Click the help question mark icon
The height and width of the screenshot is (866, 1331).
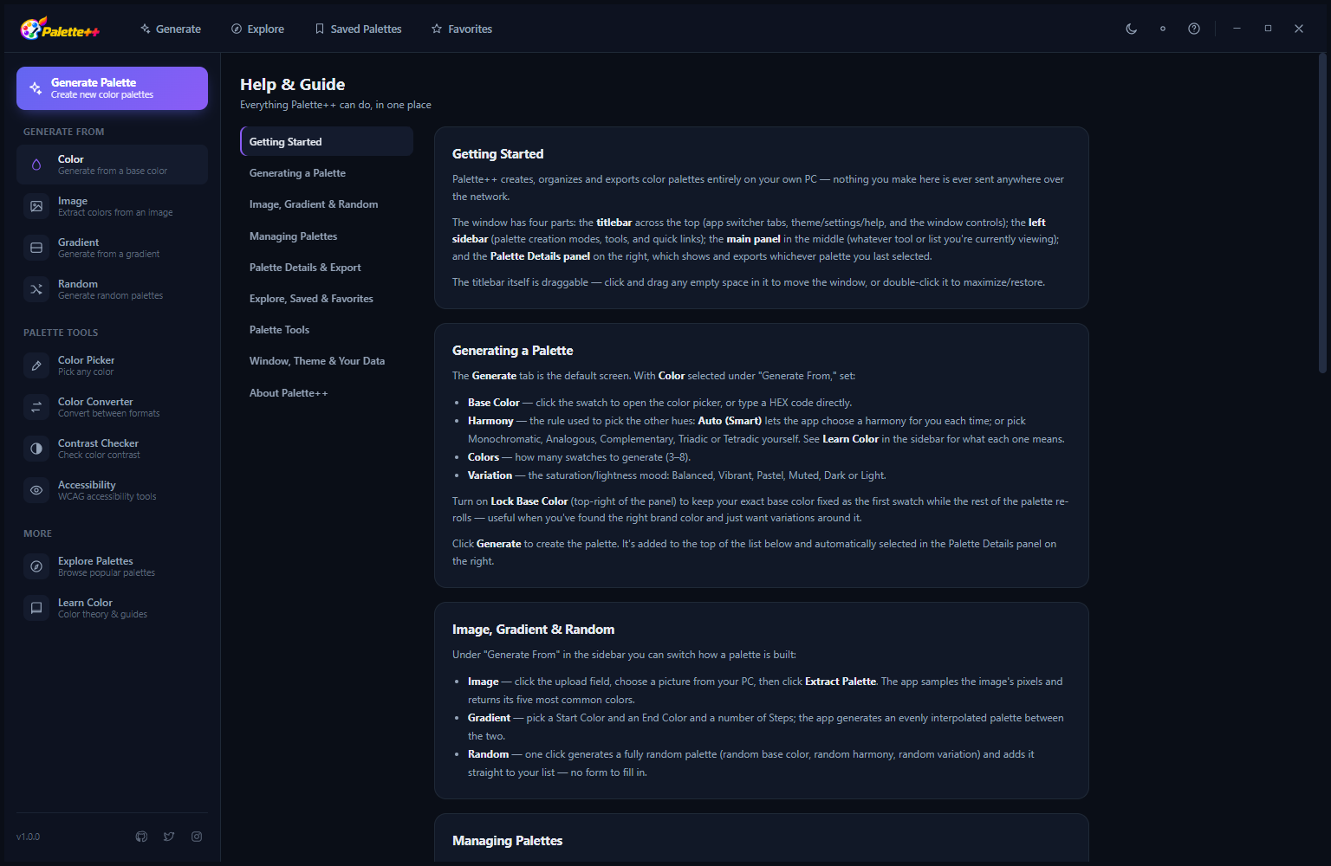click(1194, 29)
